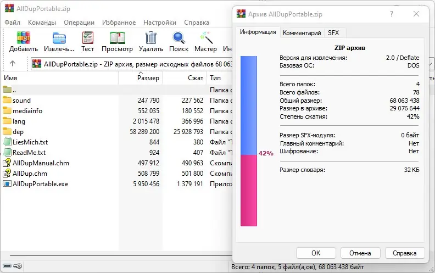Image resolution: width=435 pixels, height=273 pixels.
Task: Go up one folder level arrow
Action: [13, 64]
